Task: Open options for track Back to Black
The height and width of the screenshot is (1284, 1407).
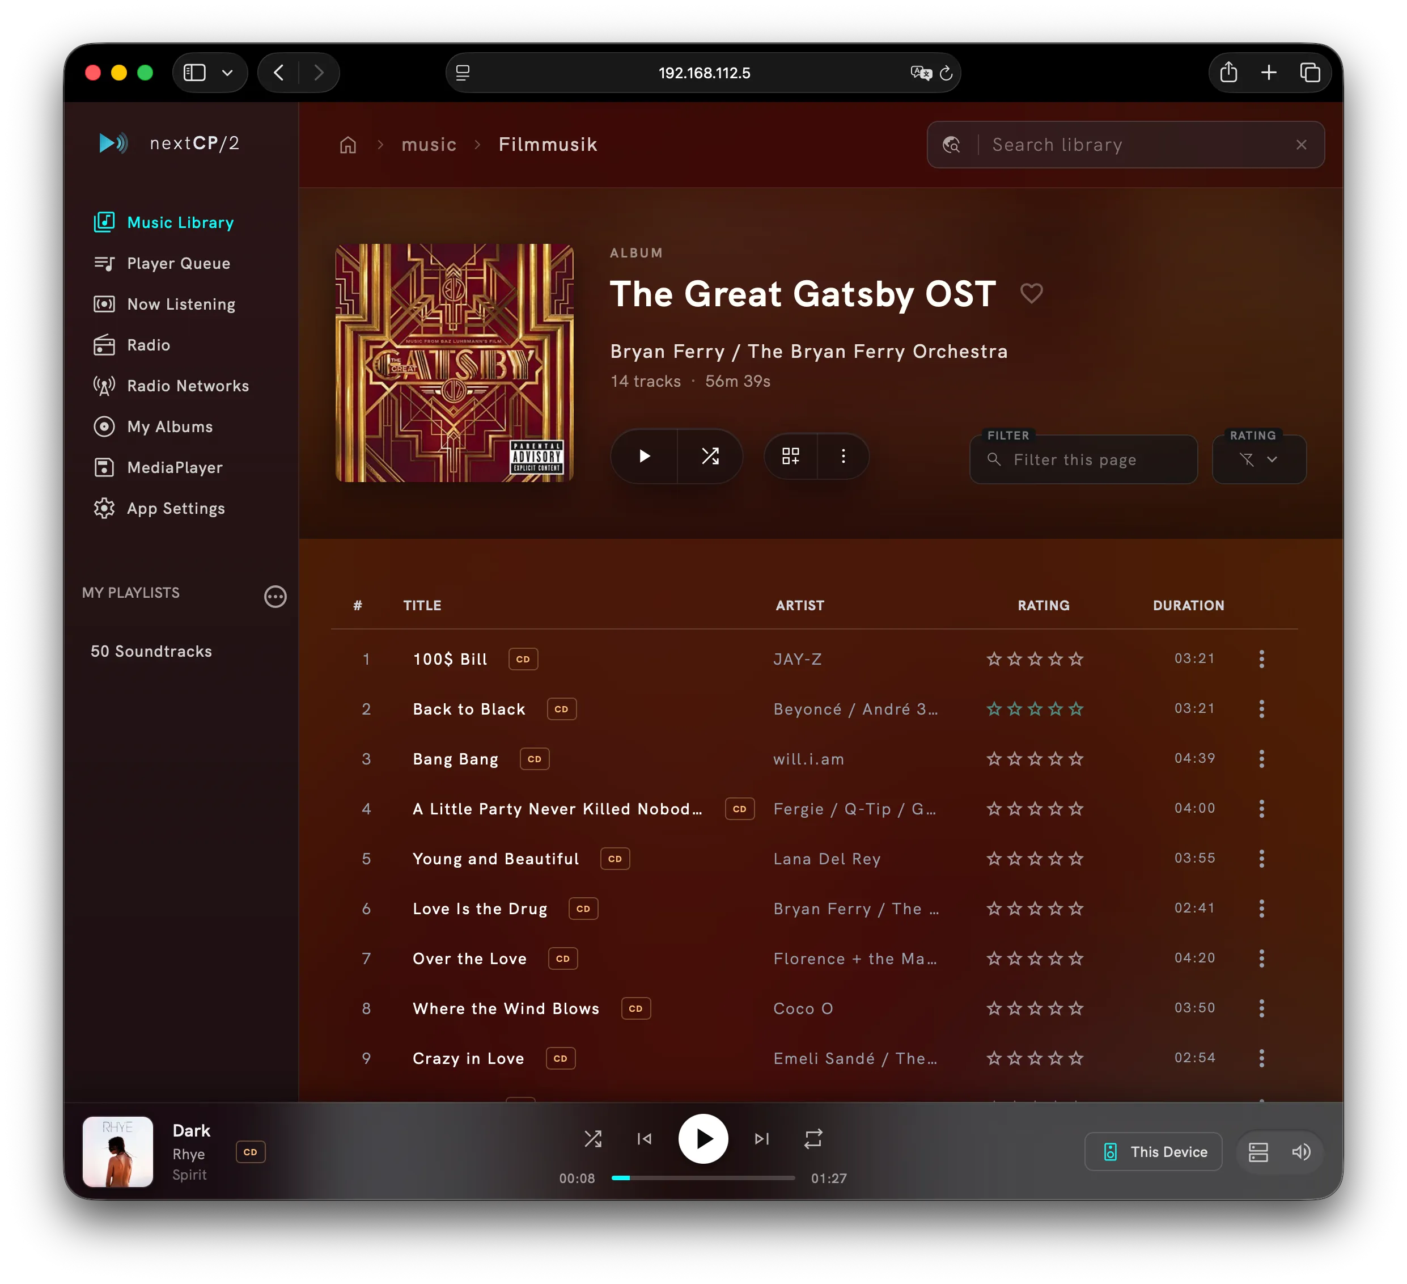Action: click(x=1261, y=709)
